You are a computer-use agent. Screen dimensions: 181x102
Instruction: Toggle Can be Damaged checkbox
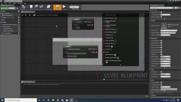[x=161, y=82]
